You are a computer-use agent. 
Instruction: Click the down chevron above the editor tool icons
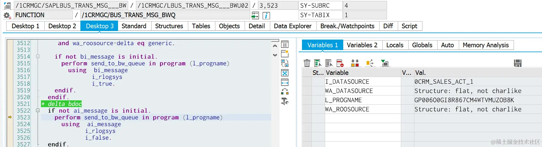point(275,55)
